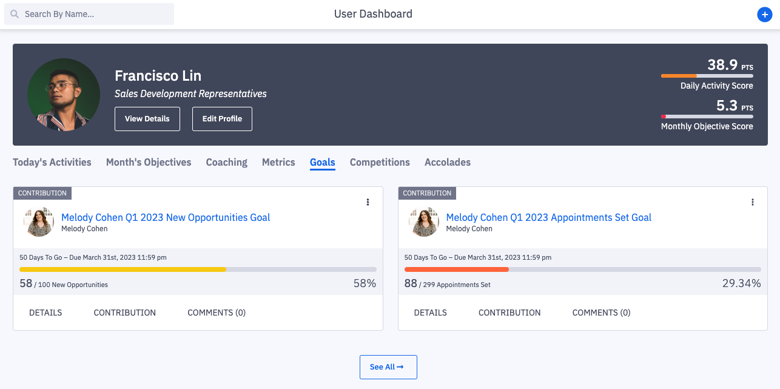This screenshot has width=780, height=389.
Task: Click the 5.3 PTS score value
Action: click(x=735, y=106)
